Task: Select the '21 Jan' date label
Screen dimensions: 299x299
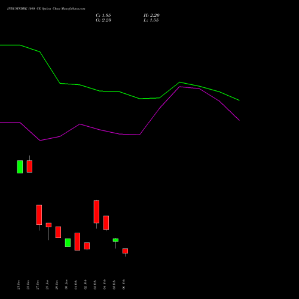Action: (x=19, y=285)
